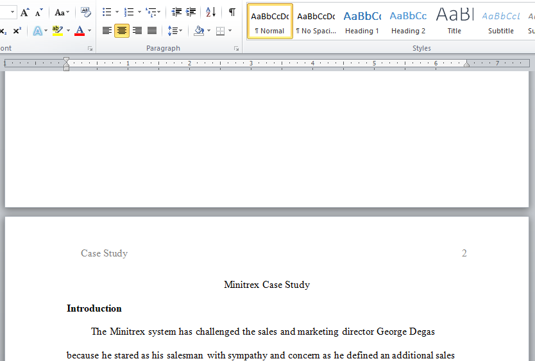Click page number 2 in header
Image resolution: width=535 pixels, height=361 pixels.
click(x=464, y=253)
